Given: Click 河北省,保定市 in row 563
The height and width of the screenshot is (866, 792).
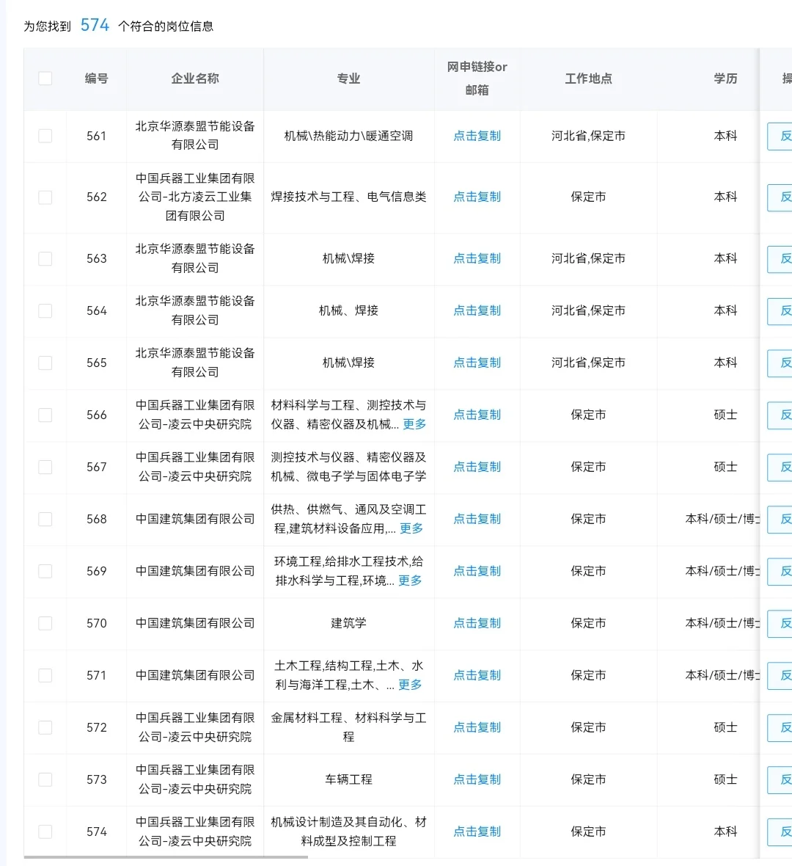Looking at the screenshot, I should [x=588, y=258].
